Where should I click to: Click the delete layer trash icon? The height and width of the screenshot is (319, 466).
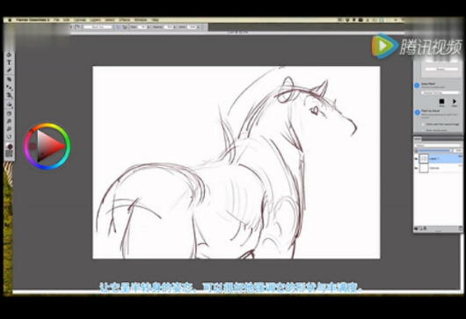(461, 228)
